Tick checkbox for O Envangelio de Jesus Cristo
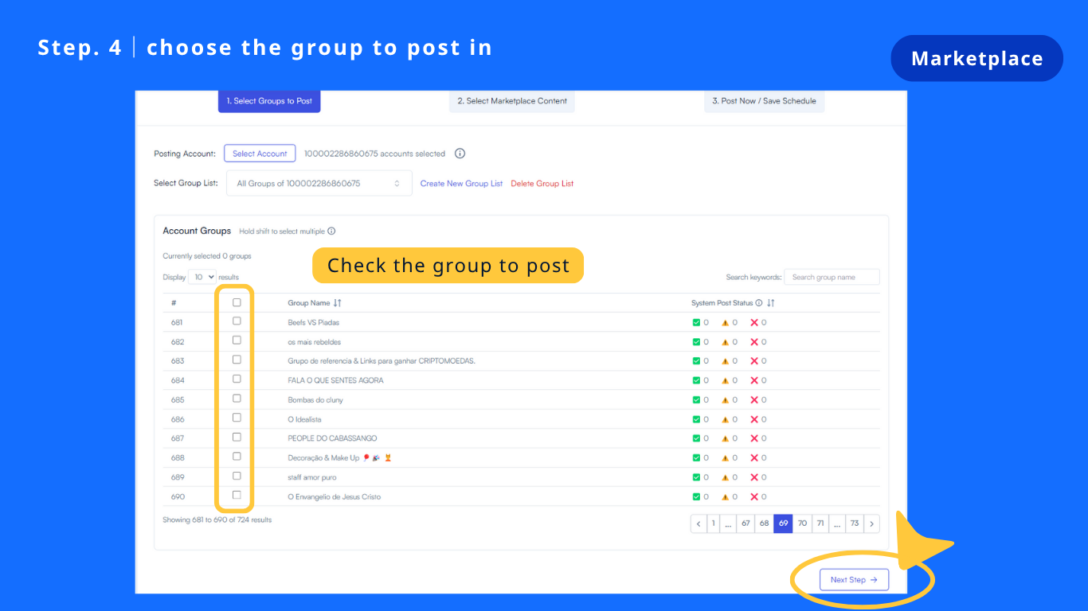This screenshot has height=611, width=1088. tap(237, 495)
